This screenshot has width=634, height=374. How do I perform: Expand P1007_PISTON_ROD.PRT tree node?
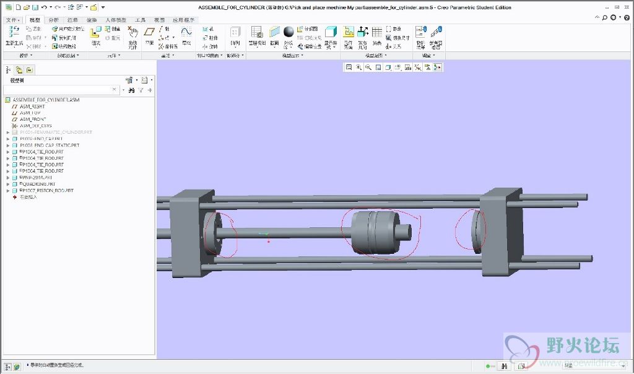(7, 191)
